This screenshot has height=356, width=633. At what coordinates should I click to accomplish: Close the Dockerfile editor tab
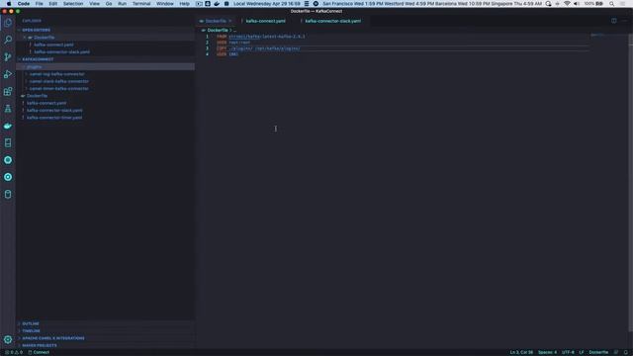tap(230, 21)
